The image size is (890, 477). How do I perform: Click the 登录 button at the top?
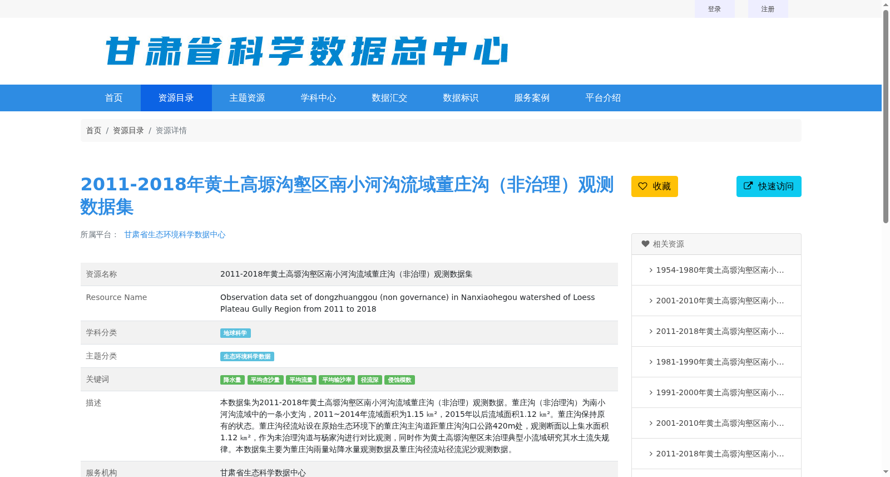tap(715, 9)
